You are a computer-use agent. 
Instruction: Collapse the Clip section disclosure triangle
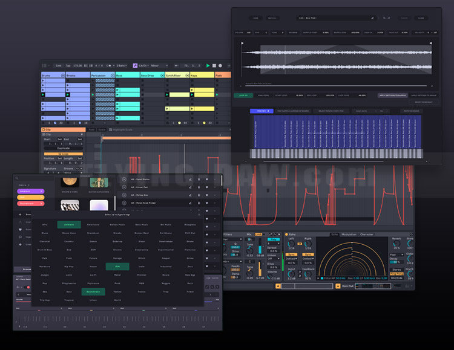[82, 135]
